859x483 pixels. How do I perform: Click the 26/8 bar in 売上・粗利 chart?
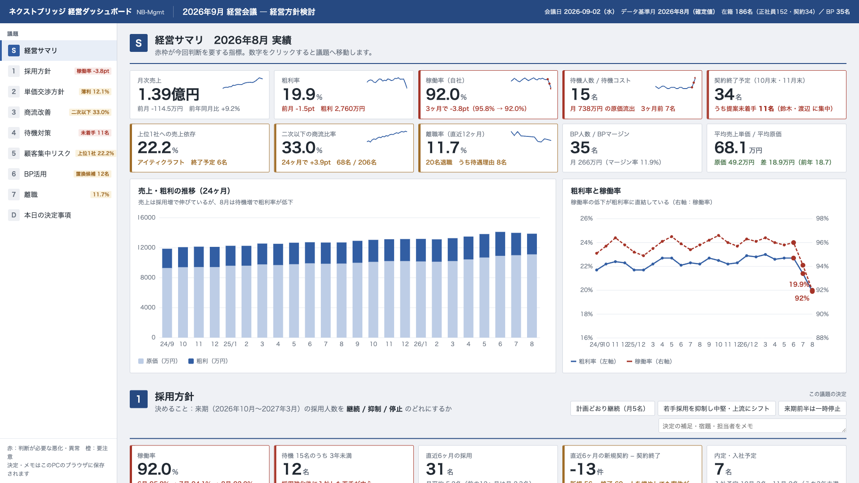pos(532,285)
